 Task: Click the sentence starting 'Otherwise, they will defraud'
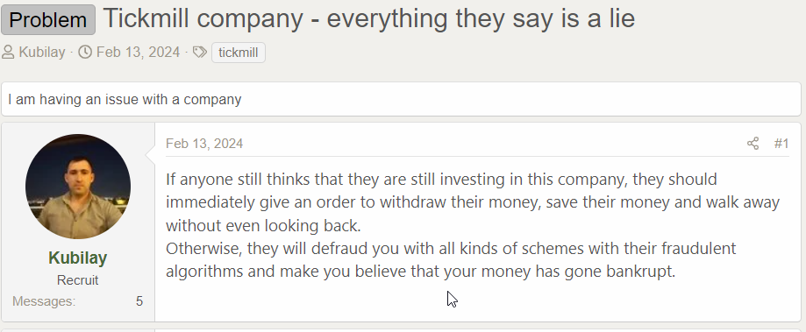(x=451, y=259)
